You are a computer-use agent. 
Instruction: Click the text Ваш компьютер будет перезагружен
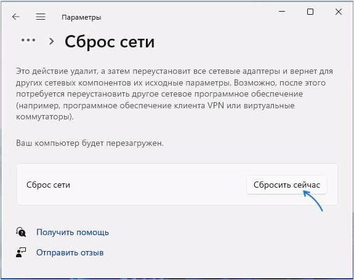click(x=90, y=143)
